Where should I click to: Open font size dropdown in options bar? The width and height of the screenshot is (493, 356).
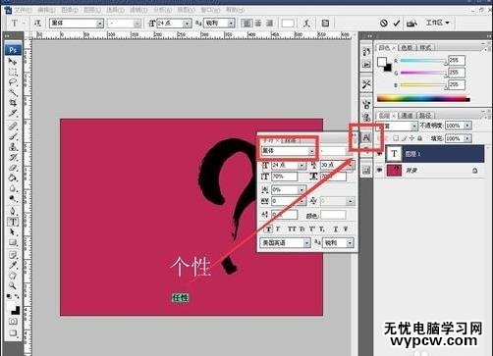pos(187,24)
